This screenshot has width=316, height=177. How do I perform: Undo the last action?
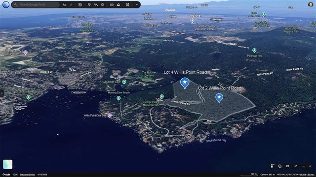(x=64, y=4)
